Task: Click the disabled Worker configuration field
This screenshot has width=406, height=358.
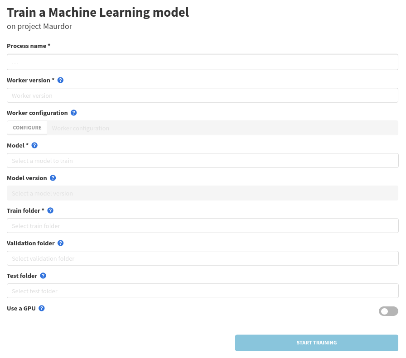Action: 222,128
